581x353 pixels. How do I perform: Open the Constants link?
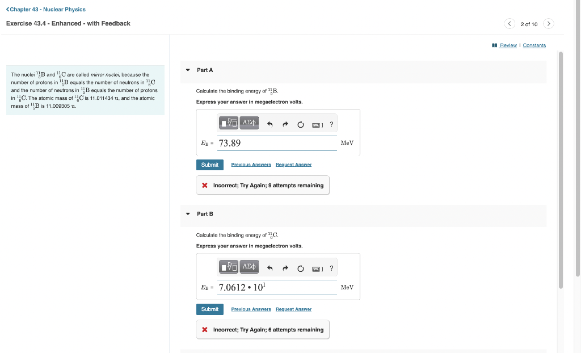click(x=534, y=45)
